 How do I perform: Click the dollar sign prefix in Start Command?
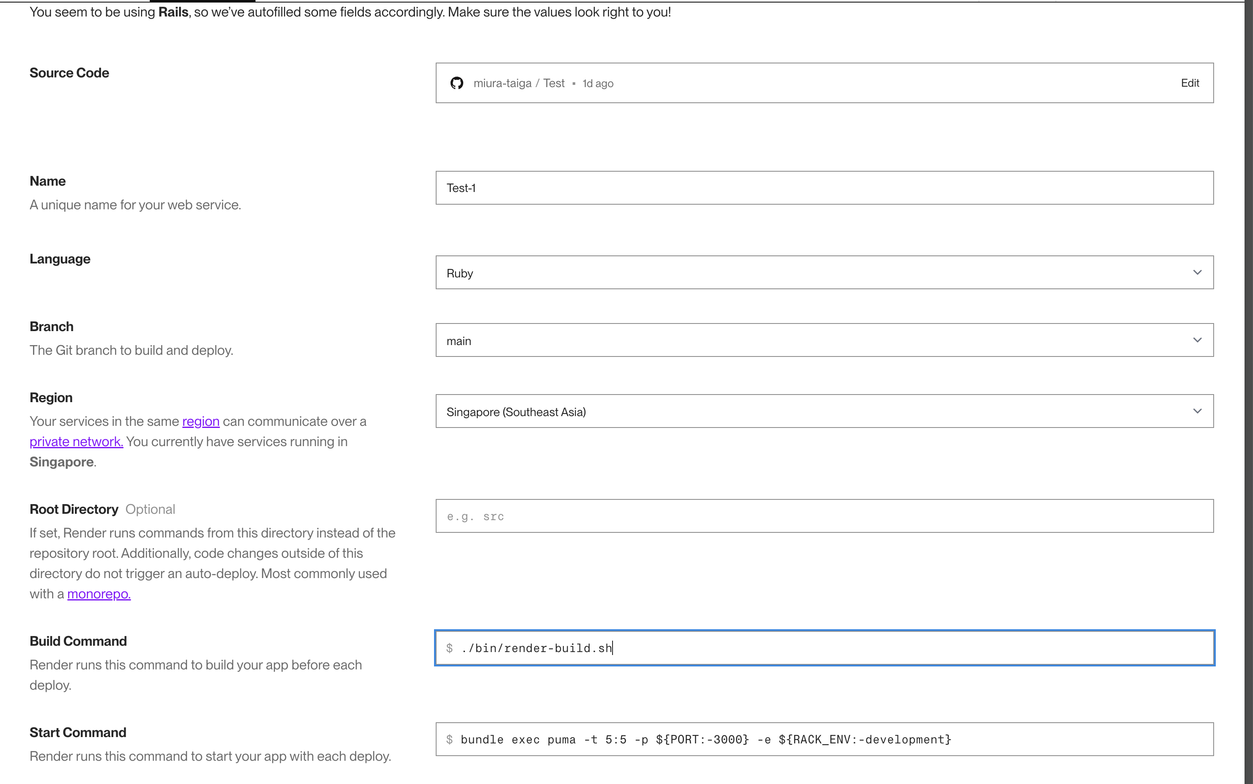450,740
